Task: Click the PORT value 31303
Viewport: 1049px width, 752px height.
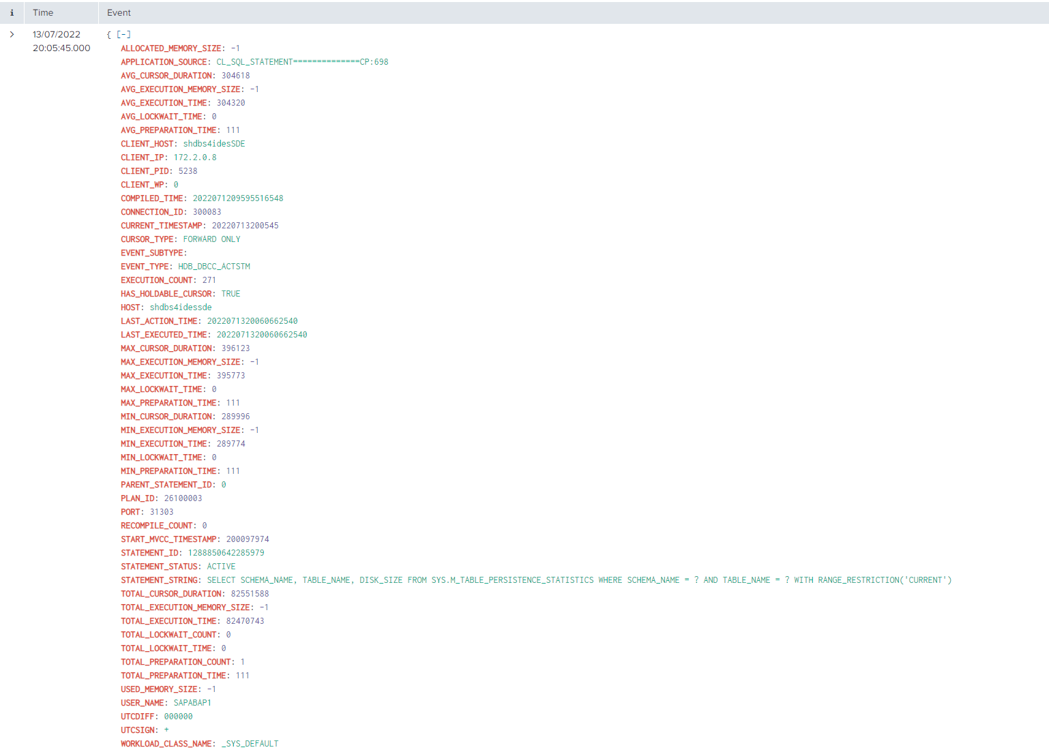Action: tap(161, 512)
